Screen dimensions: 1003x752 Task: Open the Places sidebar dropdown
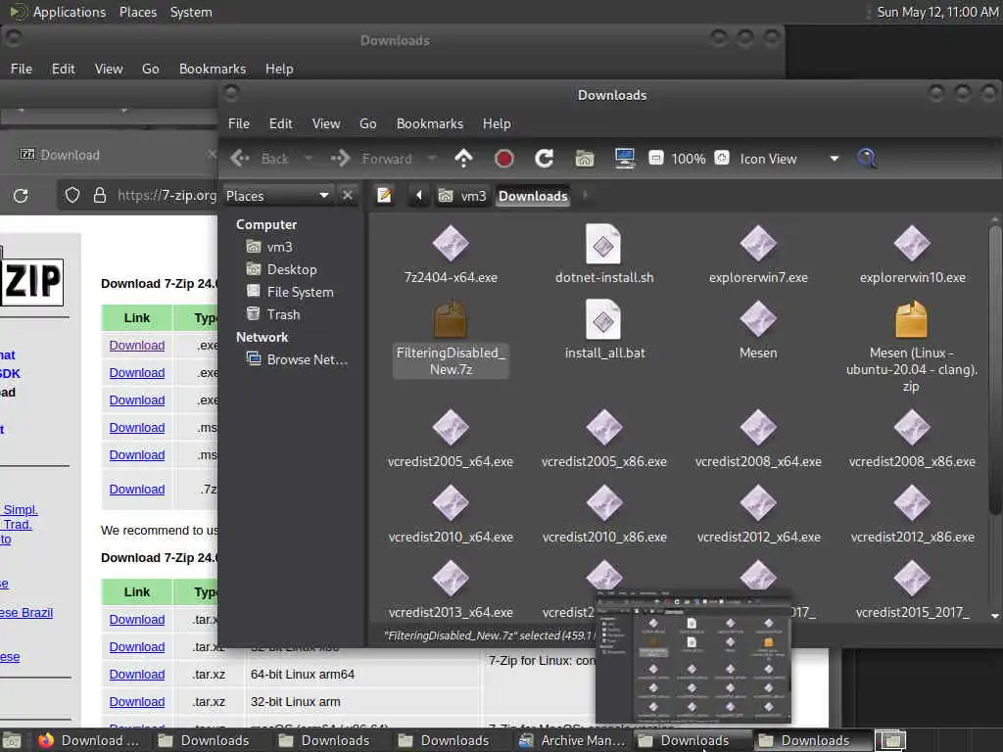(x=277, y=196)
